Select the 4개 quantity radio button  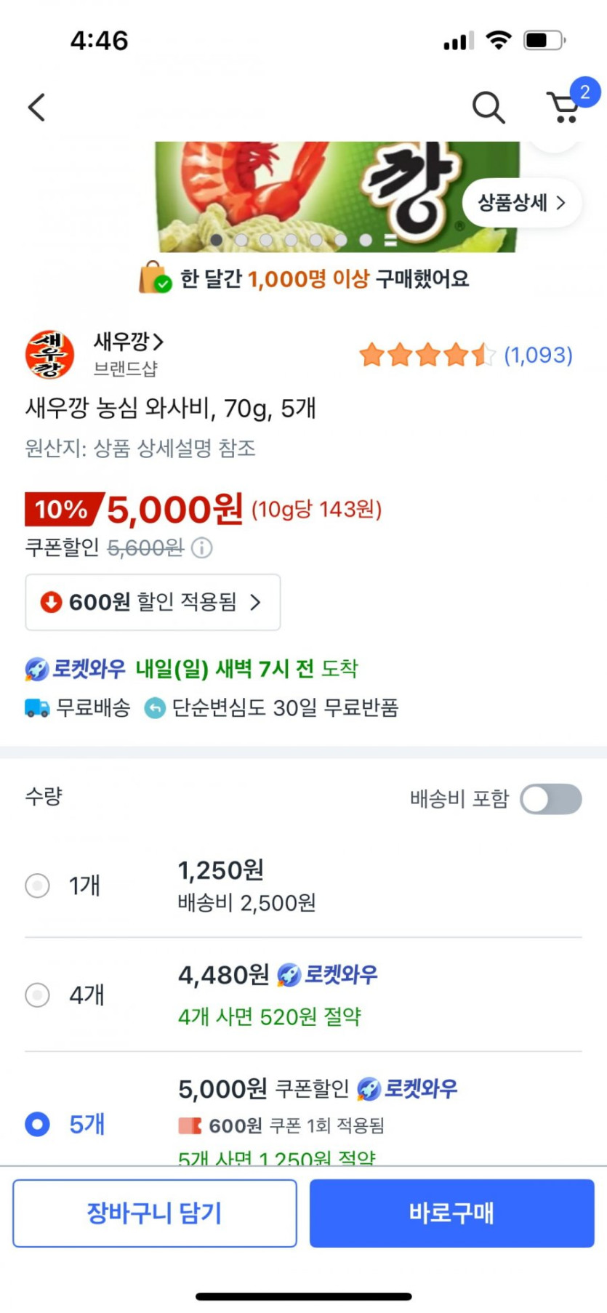click(x=38, y=994)
